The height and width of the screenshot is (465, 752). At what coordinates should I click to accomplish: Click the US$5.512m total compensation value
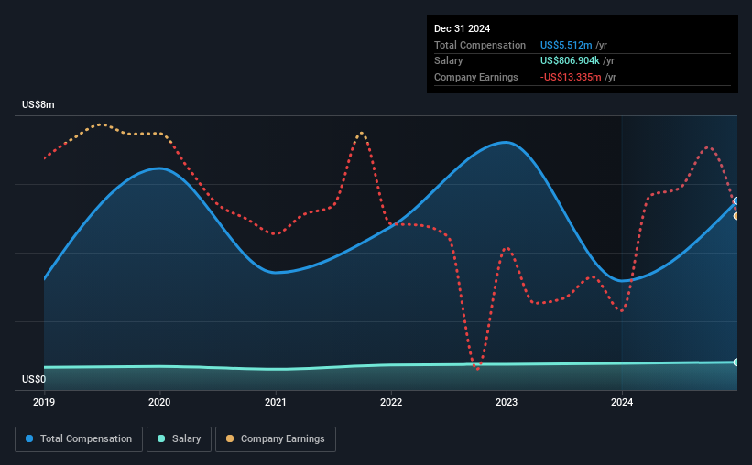[x=566, y=45]
